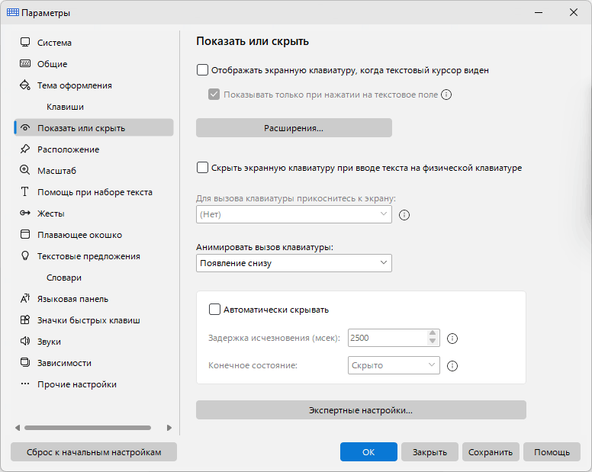This screenshot has width=592, height=472.
Task: Increase the fade delay with up arrow
Action: 433,333
